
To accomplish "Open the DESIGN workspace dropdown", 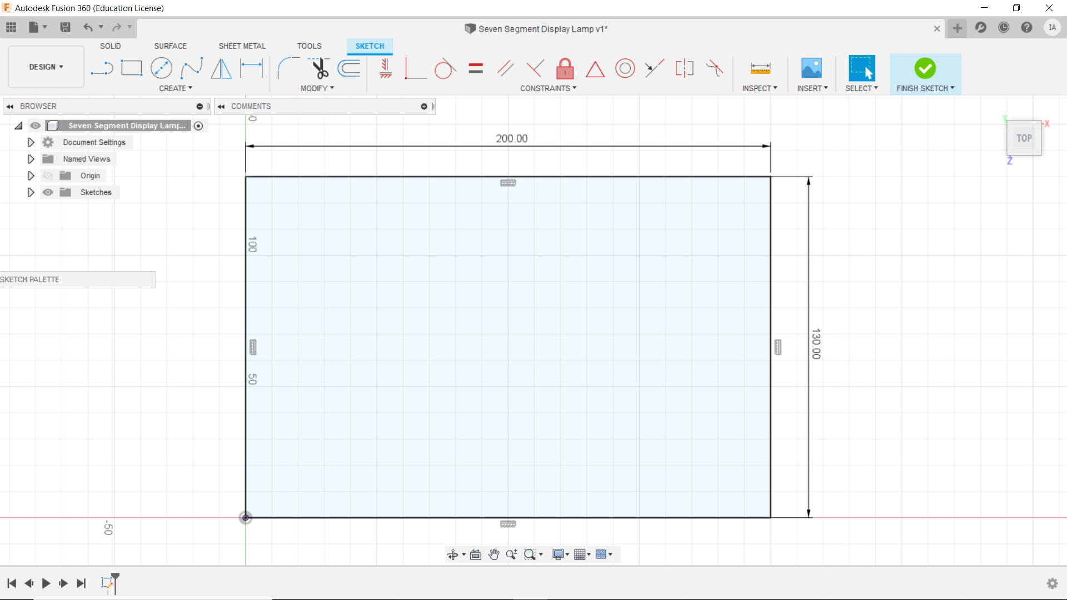I will [x=46, y=67].
